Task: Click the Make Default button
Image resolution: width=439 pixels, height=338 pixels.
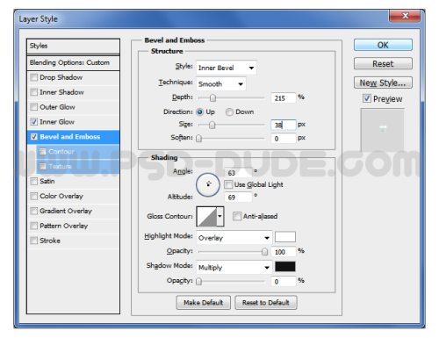Action: coord(204,303)
